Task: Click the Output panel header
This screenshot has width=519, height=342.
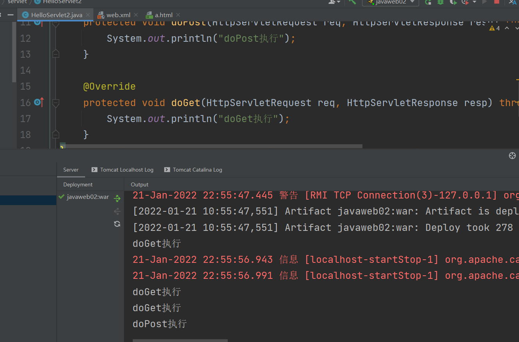Action: pos(139,184)
